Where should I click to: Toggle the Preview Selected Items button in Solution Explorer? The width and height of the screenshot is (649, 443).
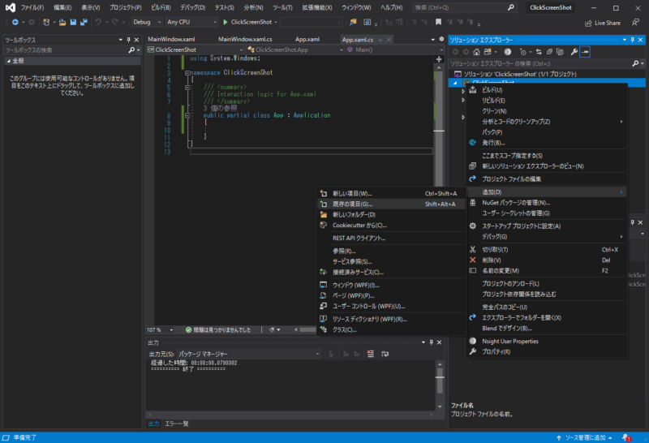pos(585,52)
